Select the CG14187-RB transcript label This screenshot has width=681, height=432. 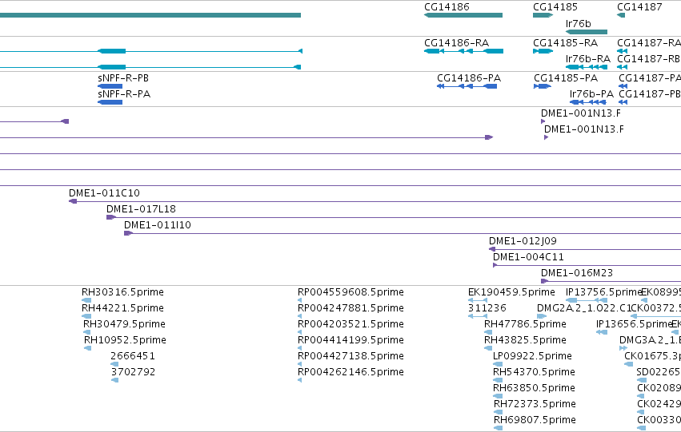coord(649,59)
